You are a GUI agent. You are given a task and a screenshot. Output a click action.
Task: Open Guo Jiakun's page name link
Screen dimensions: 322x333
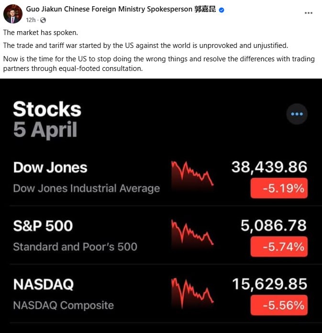coord(109,9)
